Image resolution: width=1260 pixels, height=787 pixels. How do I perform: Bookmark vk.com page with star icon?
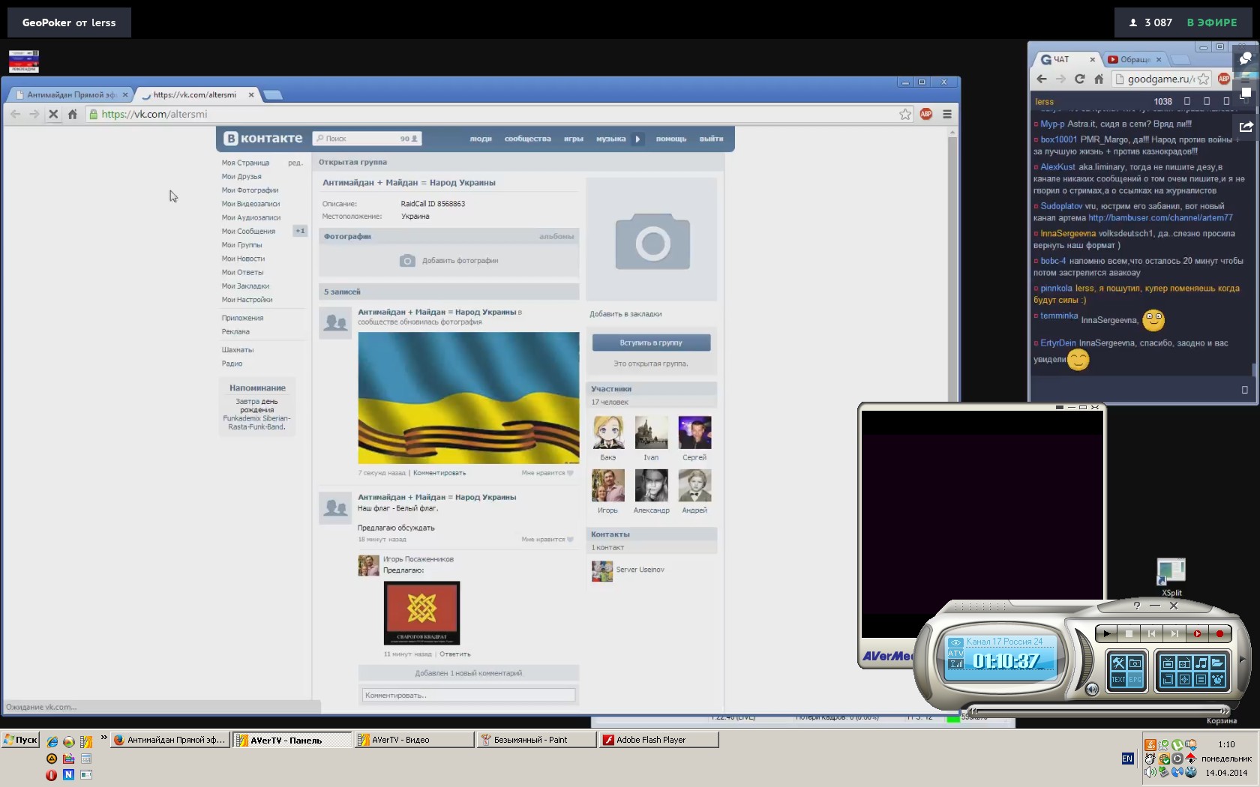pyautogui.click(x=905, y=114)
